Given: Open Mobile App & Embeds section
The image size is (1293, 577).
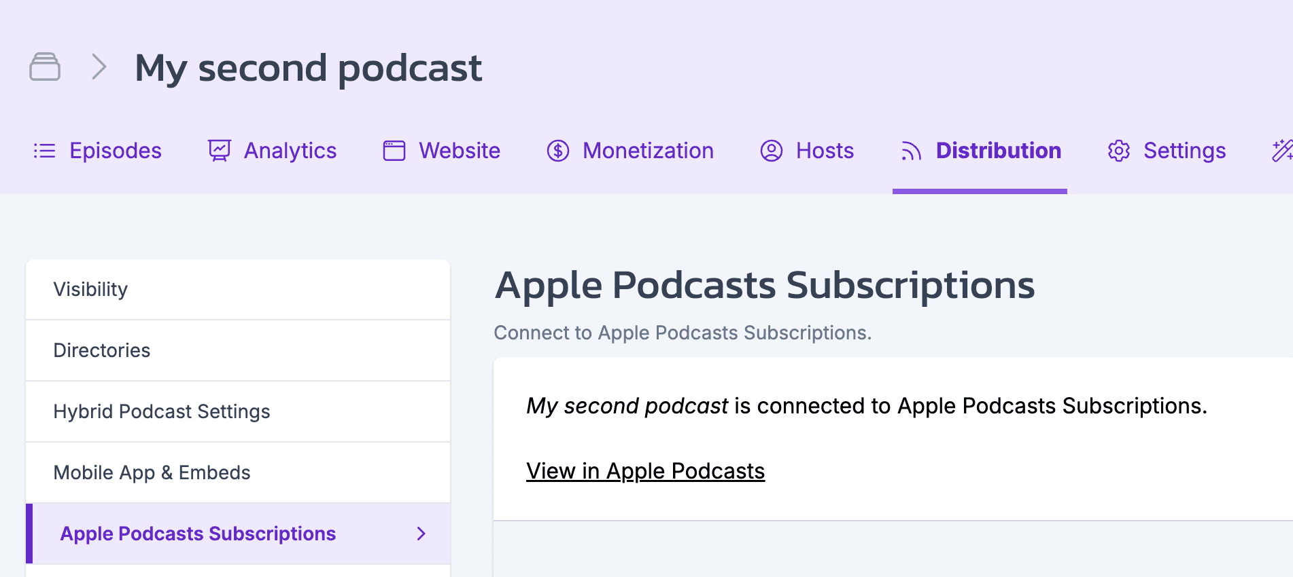Looking at the screenshot, I should coord(238,472).
